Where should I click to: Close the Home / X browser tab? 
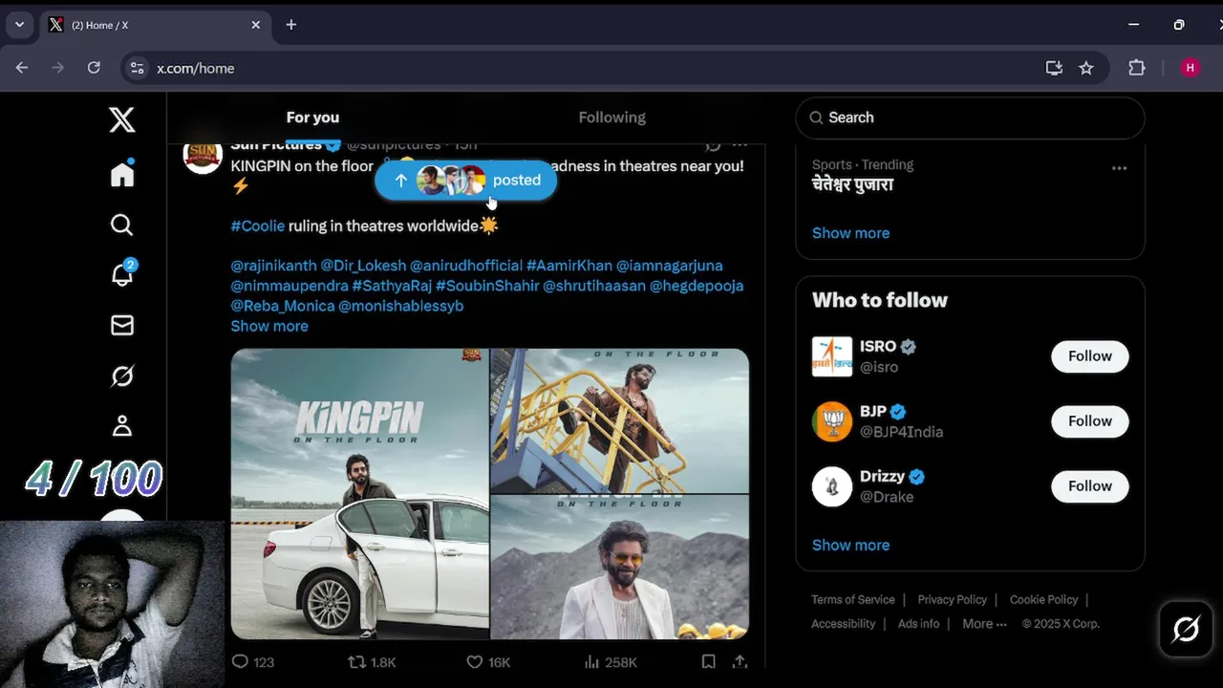256,25
